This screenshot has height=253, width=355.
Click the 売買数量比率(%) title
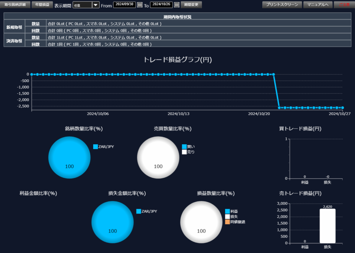click(x=173, y=128)
